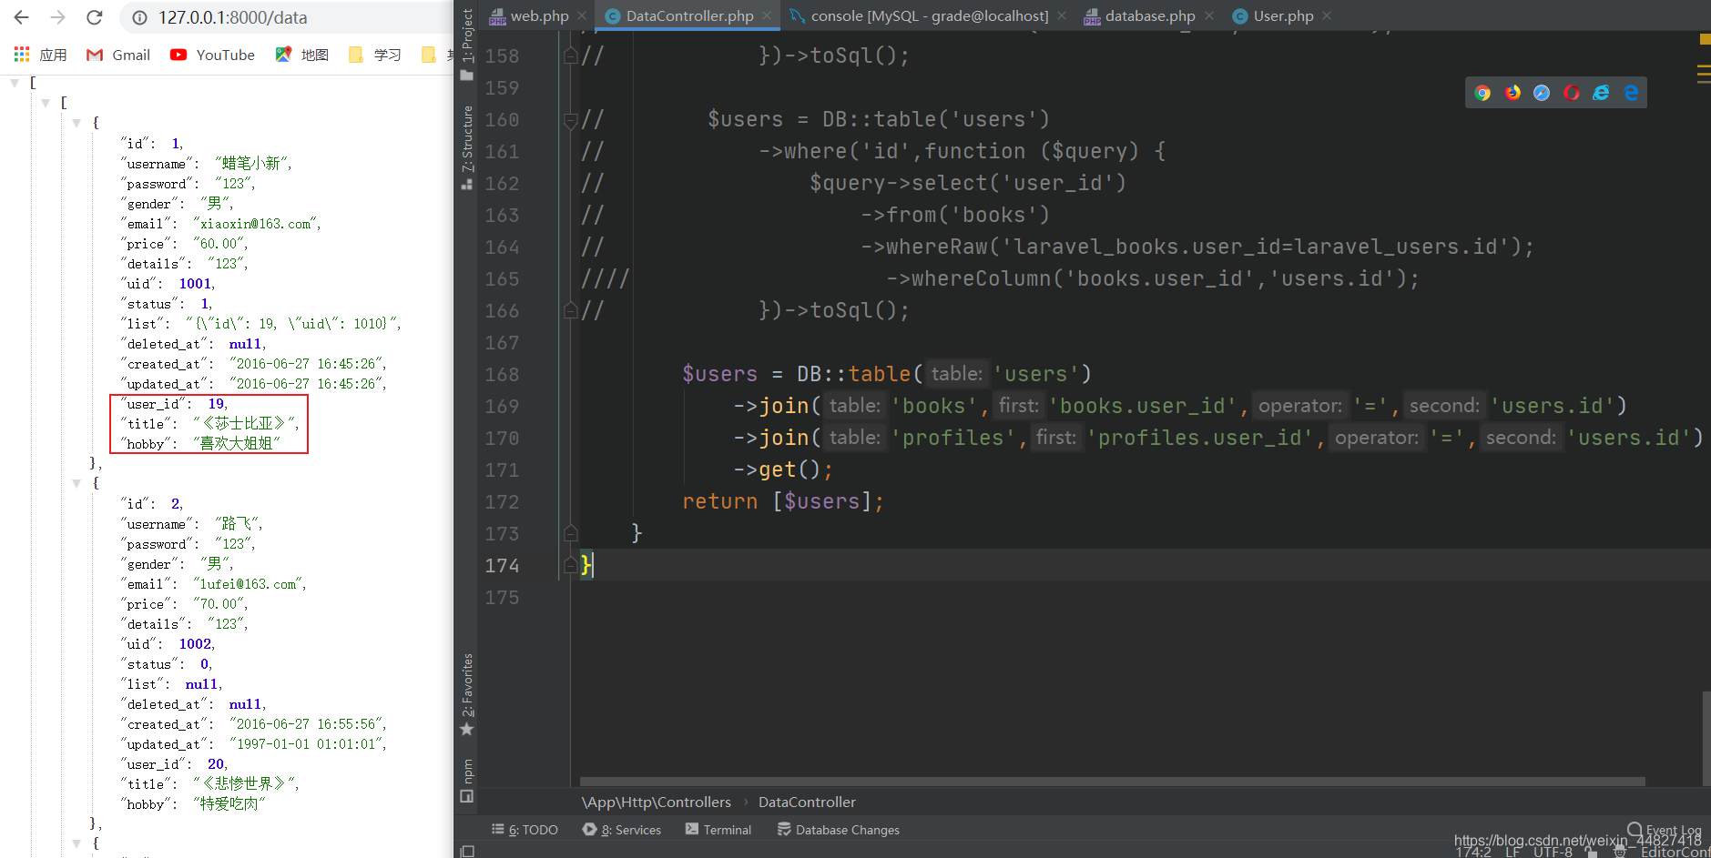Click the \App\Http\Controllers breadcrumb
This screenshot has height=858, width=1711.
657,802
